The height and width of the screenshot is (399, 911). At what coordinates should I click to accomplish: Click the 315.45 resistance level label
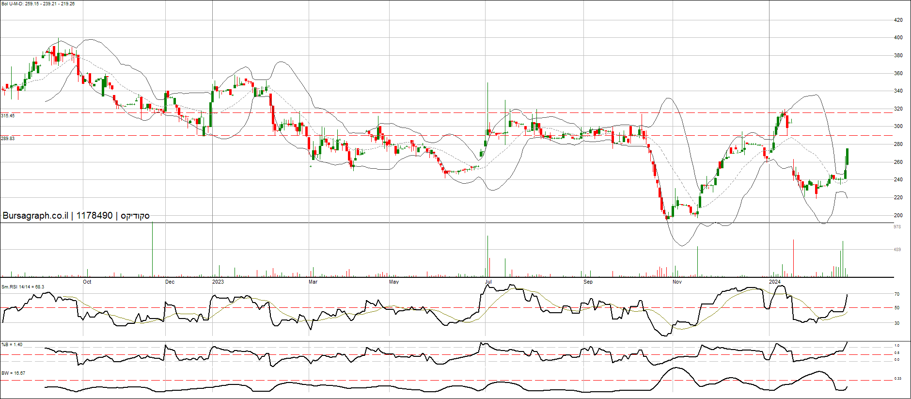click(8, 116)
